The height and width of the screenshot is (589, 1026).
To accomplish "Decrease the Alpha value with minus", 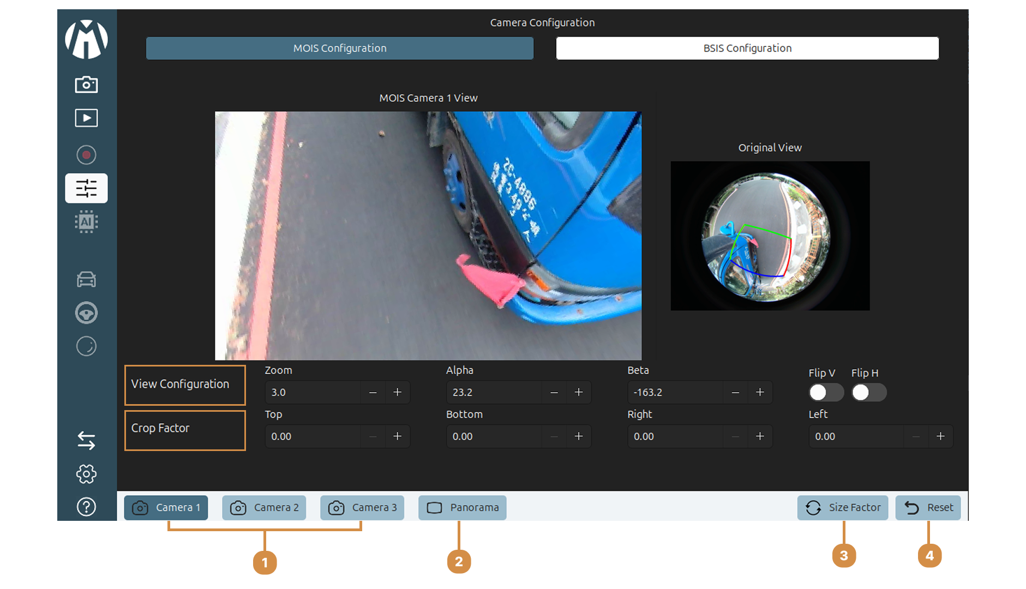I will coord(554,392).
